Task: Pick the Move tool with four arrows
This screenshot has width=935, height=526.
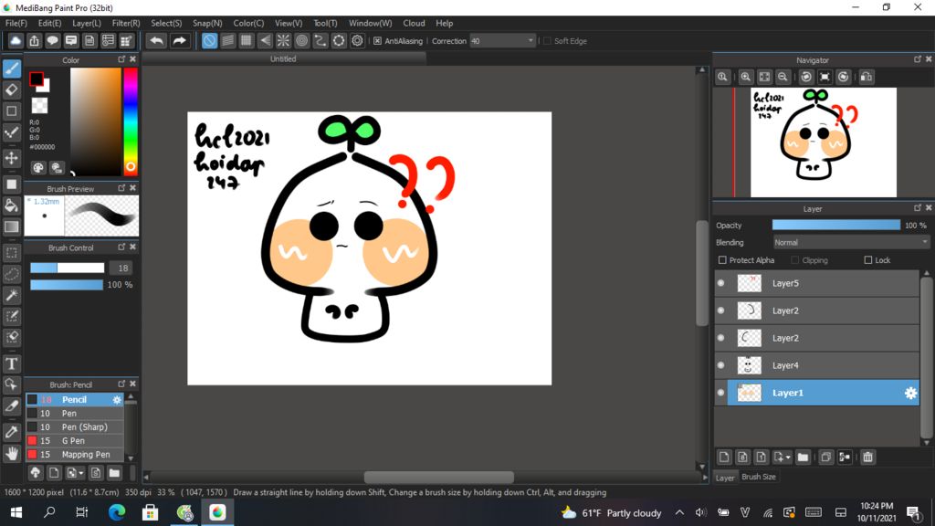Action: click(12, 158)
